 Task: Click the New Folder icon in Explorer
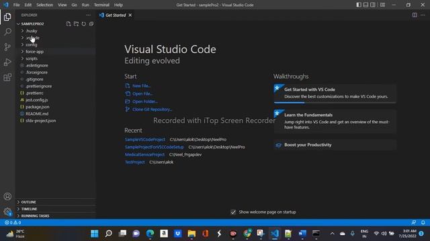click(x=76, y=24)
